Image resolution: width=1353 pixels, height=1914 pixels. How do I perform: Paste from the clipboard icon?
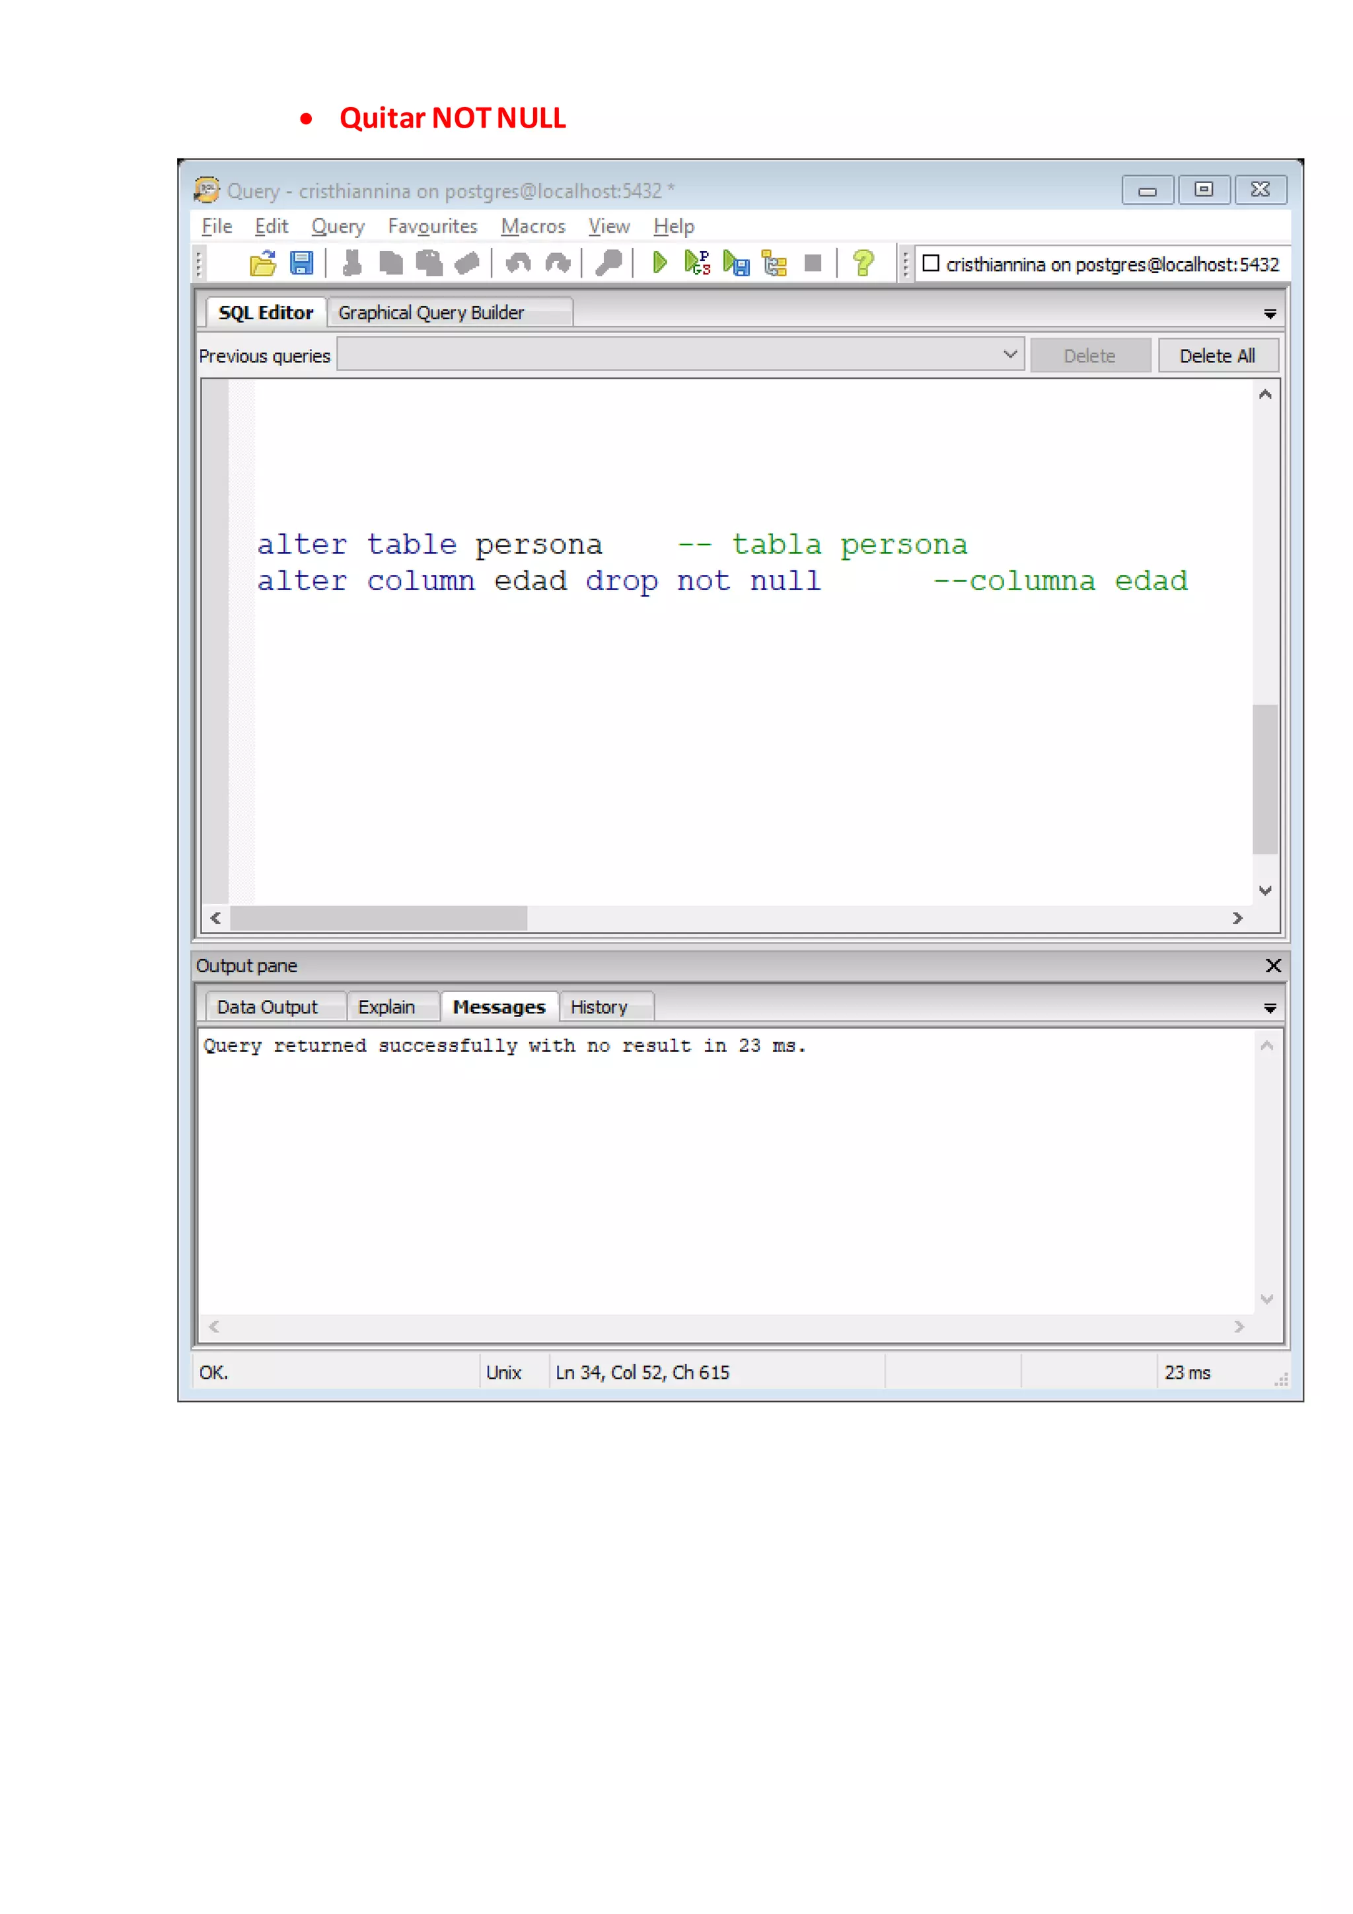[x=429, y=264]
